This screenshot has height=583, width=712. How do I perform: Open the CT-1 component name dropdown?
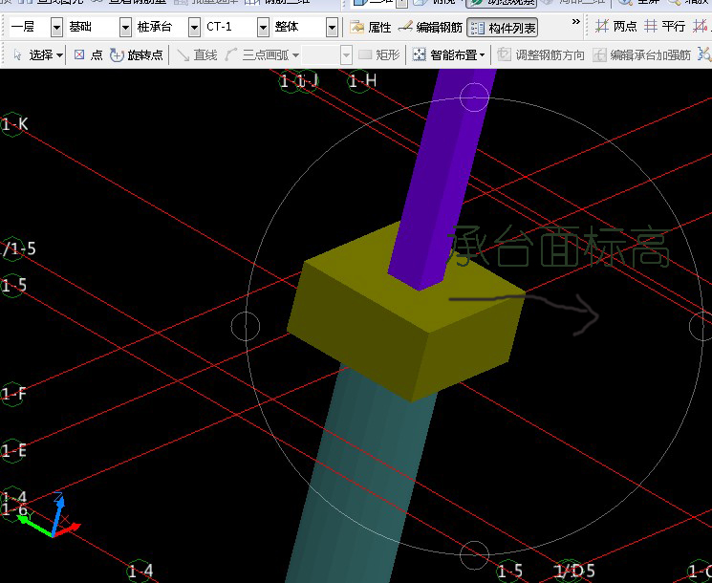click(263, 28)
